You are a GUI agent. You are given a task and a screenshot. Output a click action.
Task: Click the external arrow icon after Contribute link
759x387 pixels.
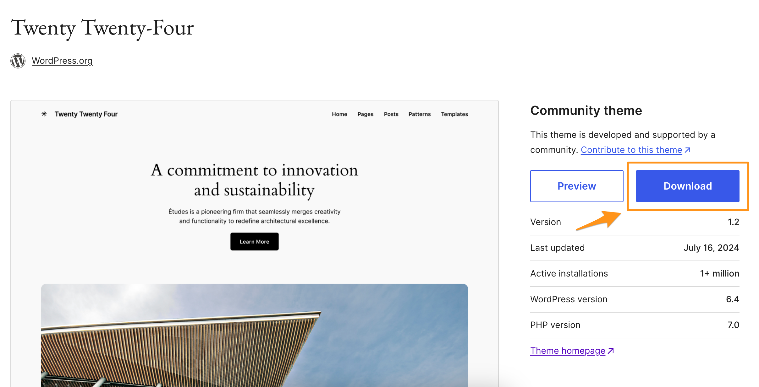(x=688, y=150)
